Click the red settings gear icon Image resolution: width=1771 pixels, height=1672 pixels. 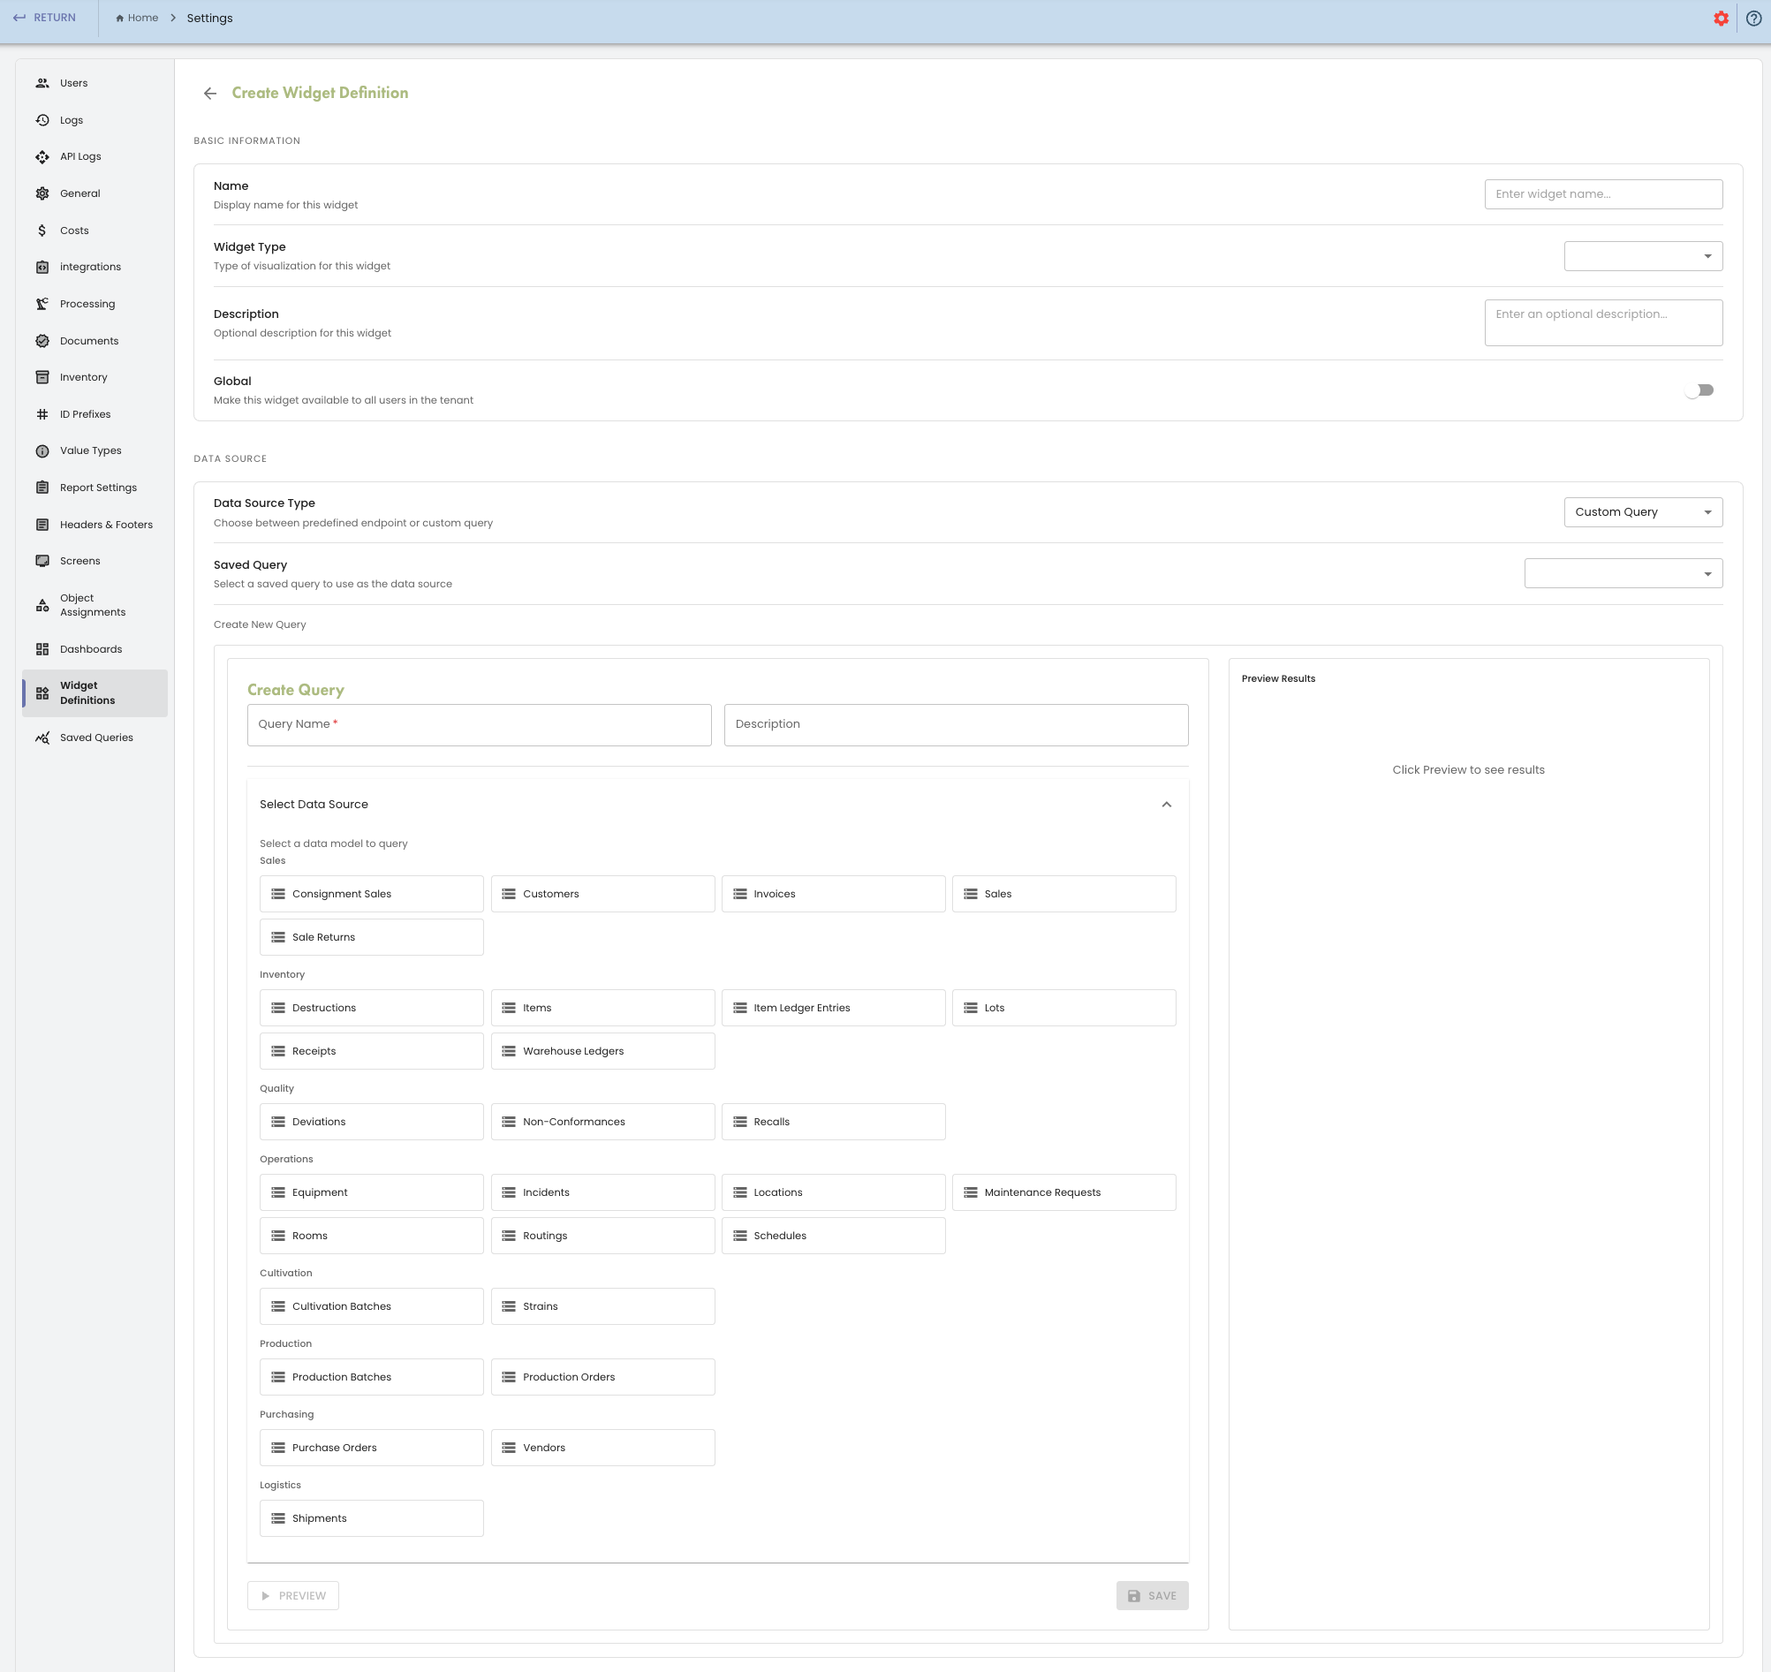click(x=1720, y=19)
